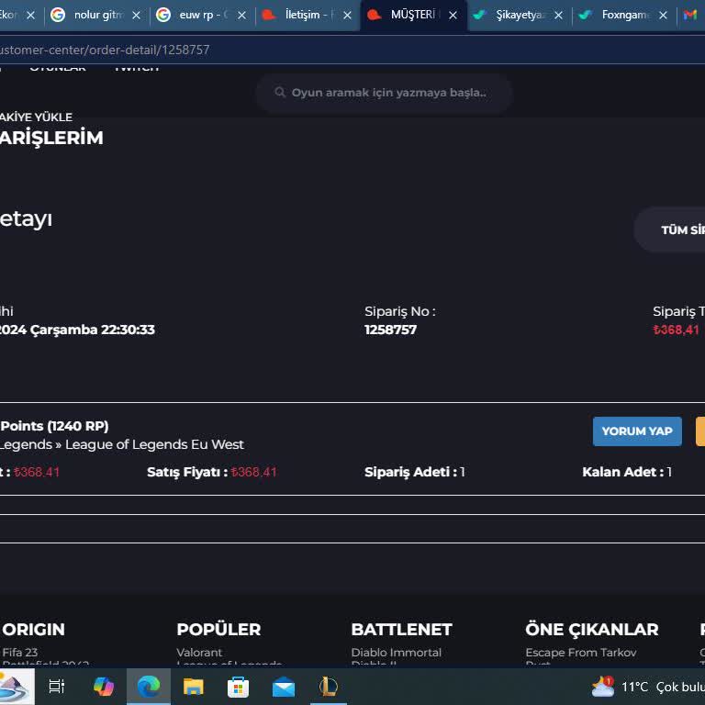Open Microsoft Store from the taskbar
The height and width of the screenshot is (705, 705).
(x=239, y=687)
